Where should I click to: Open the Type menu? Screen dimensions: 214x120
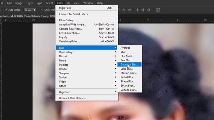[x=39, y=3]
